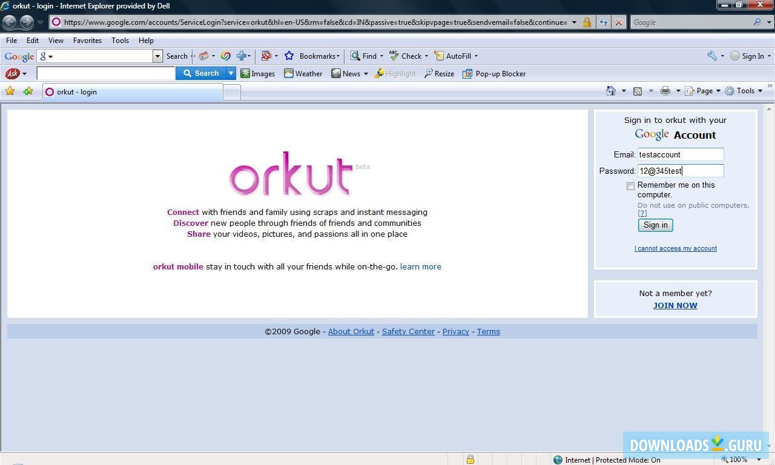Screen dimensions: 775x465
Task: Click the gold padlock security icon in address bar
Action: pos(587,22)
